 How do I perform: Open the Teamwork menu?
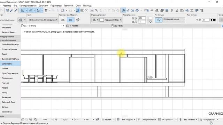(x=69, y=6)
